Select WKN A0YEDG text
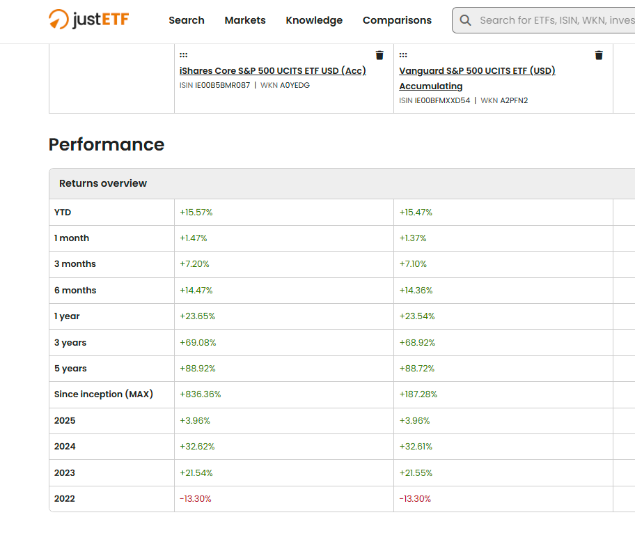This screenshot has width=635, height=538. 285,85
